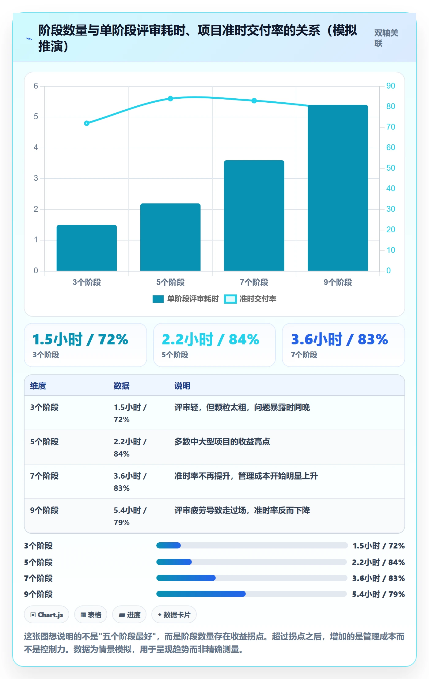Select the 3.6小时 / 83% data card

pyautogui.click(x=344, y=345)
